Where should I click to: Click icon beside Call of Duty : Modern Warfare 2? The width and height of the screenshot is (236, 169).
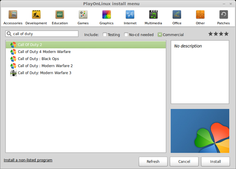pos(13,66)
